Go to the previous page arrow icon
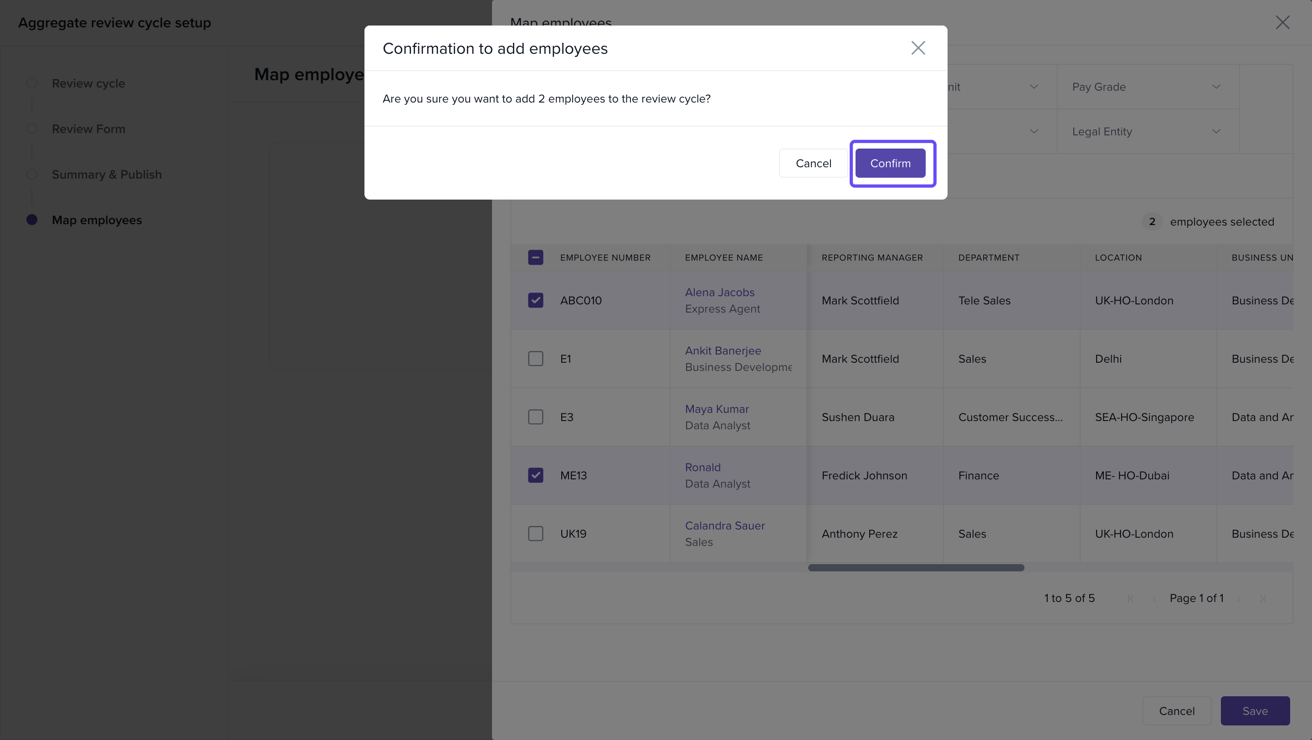Screen dimensions: 1312x740 point(1154,598)
